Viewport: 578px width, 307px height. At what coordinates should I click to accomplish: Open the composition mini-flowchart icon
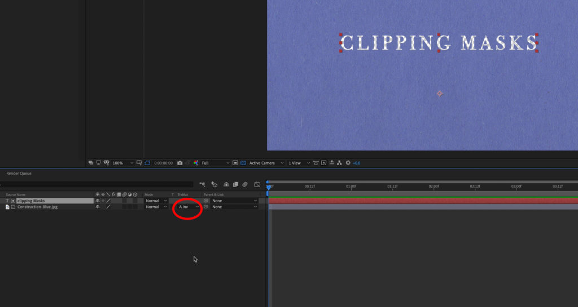[202, 184]
